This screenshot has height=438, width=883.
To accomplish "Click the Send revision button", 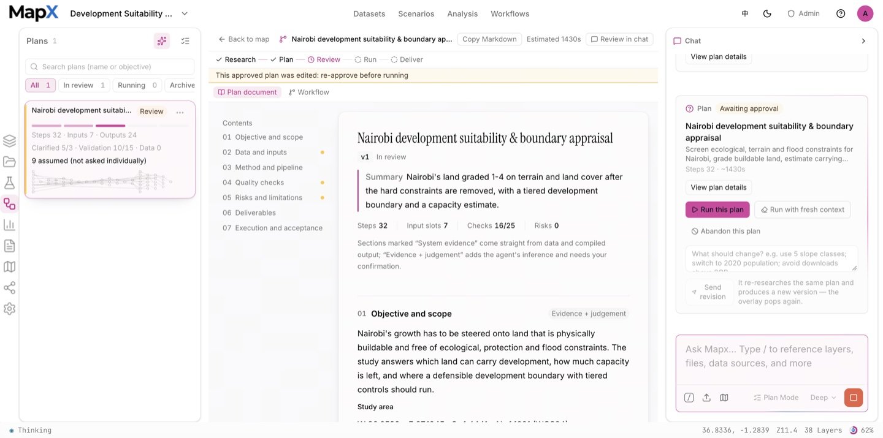I will tap(709, 292).
